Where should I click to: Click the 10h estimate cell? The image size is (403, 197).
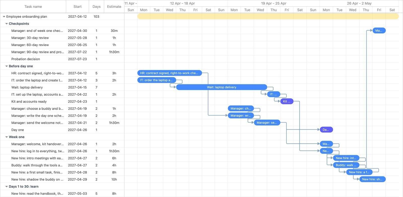[x=114, y=179]
